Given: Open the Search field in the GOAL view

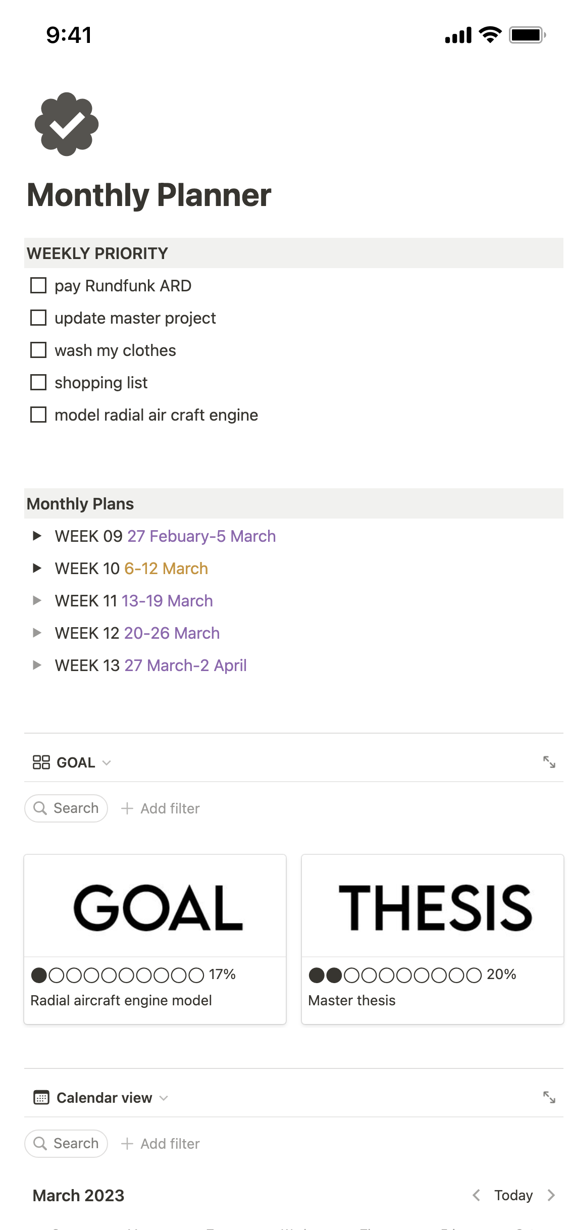Looking at the screenshot, I should [66, 808].
